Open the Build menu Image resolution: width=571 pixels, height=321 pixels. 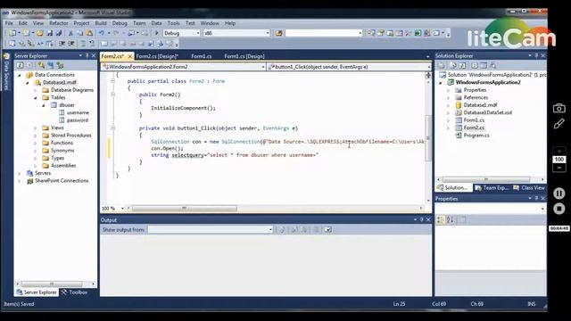[101, 23]
